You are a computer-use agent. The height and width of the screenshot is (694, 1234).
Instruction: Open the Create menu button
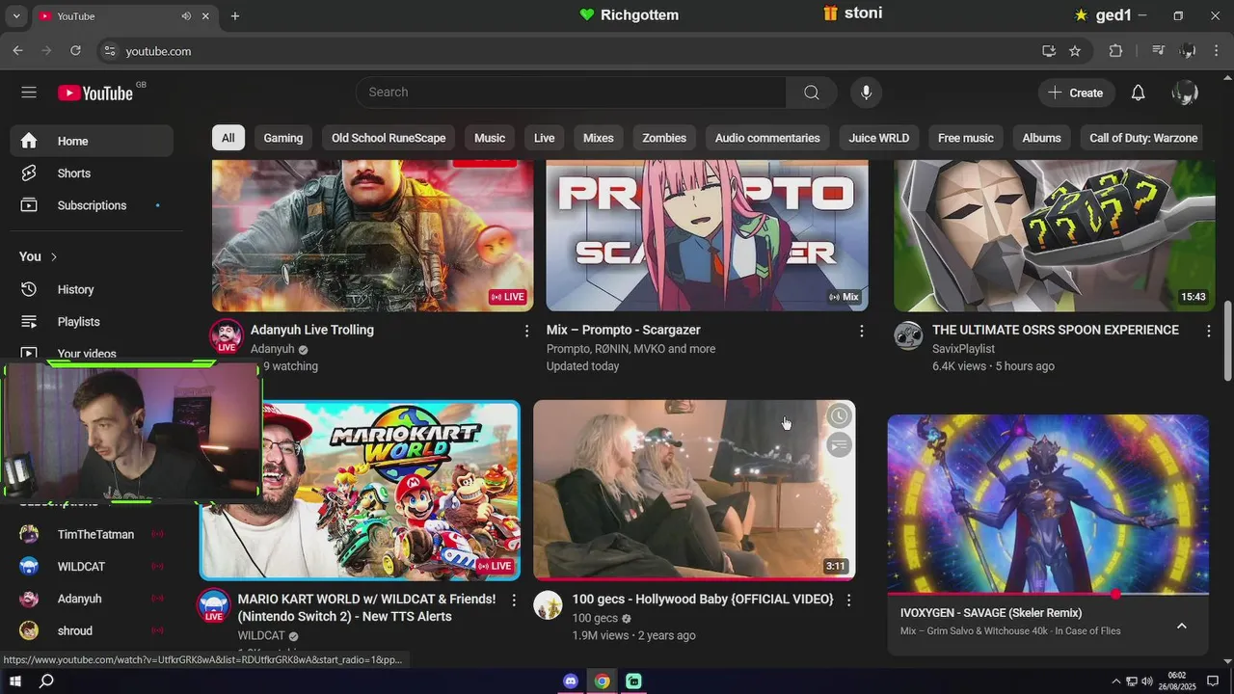click(1076, 93)
